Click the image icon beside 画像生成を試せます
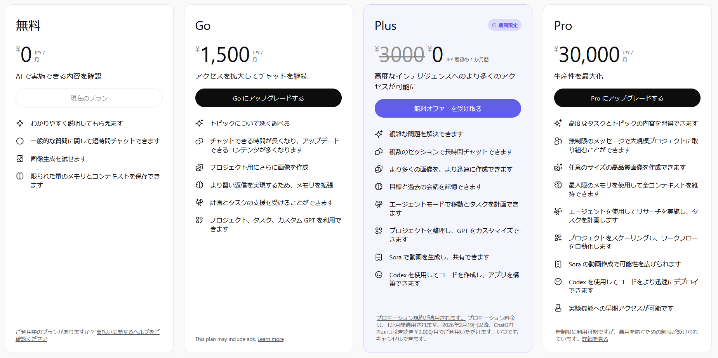The image size is (718, 358). pos(20,158)
